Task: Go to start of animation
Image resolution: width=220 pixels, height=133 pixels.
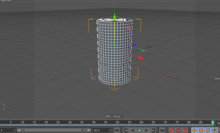Action: click(x=117, y=130)
